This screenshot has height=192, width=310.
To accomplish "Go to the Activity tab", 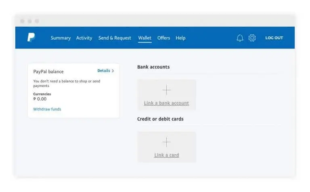I will coord(84,38).
